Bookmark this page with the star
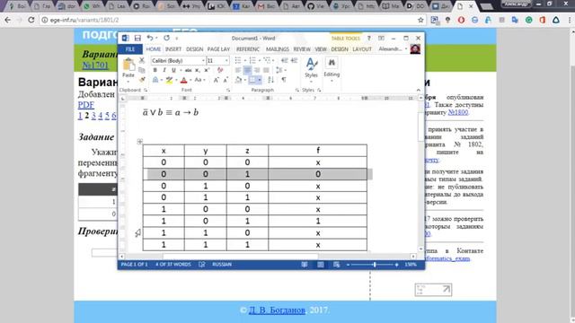 (420, 20)
